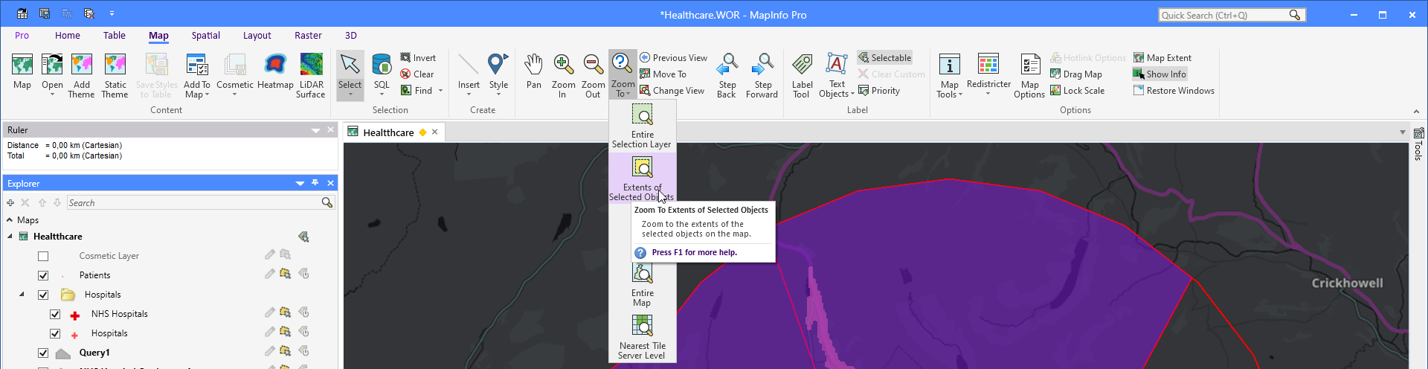Collapse the Hospitals group node
This screenshot has height=369, width=1428.
22,295
